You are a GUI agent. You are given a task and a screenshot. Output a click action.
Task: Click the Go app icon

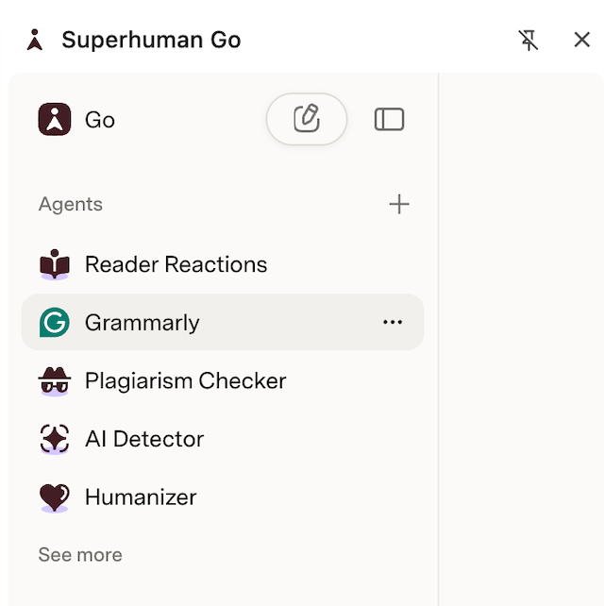(x=55, y=119)
